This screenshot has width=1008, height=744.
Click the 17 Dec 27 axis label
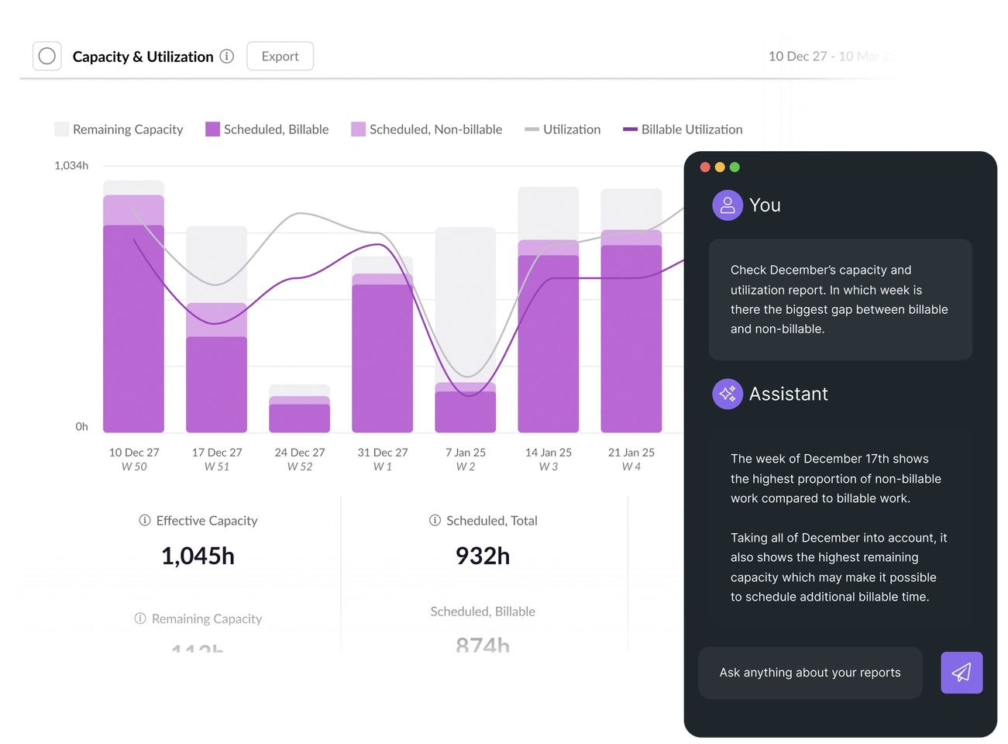pyautogui.click(x=217, y=453)
